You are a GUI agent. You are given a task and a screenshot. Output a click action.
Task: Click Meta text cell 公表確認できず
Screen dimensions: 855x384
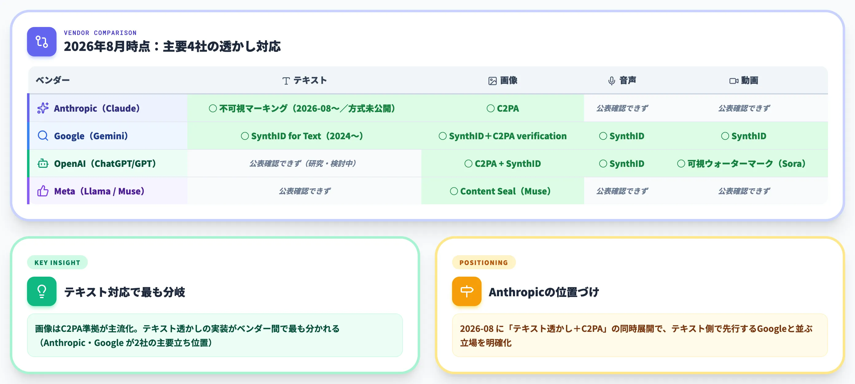[x=304, y=191]
